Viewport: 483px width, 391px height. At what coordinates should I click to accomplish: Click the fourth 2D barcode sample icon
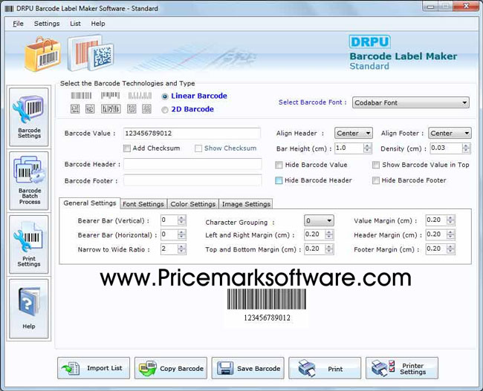tap(132, 108)
